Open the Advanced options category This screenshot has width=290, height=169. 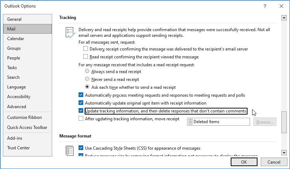(27, 107)
